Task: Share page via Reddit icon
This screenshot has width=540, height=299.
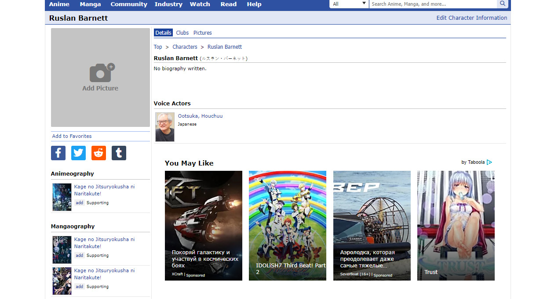Action: [99, 153]
